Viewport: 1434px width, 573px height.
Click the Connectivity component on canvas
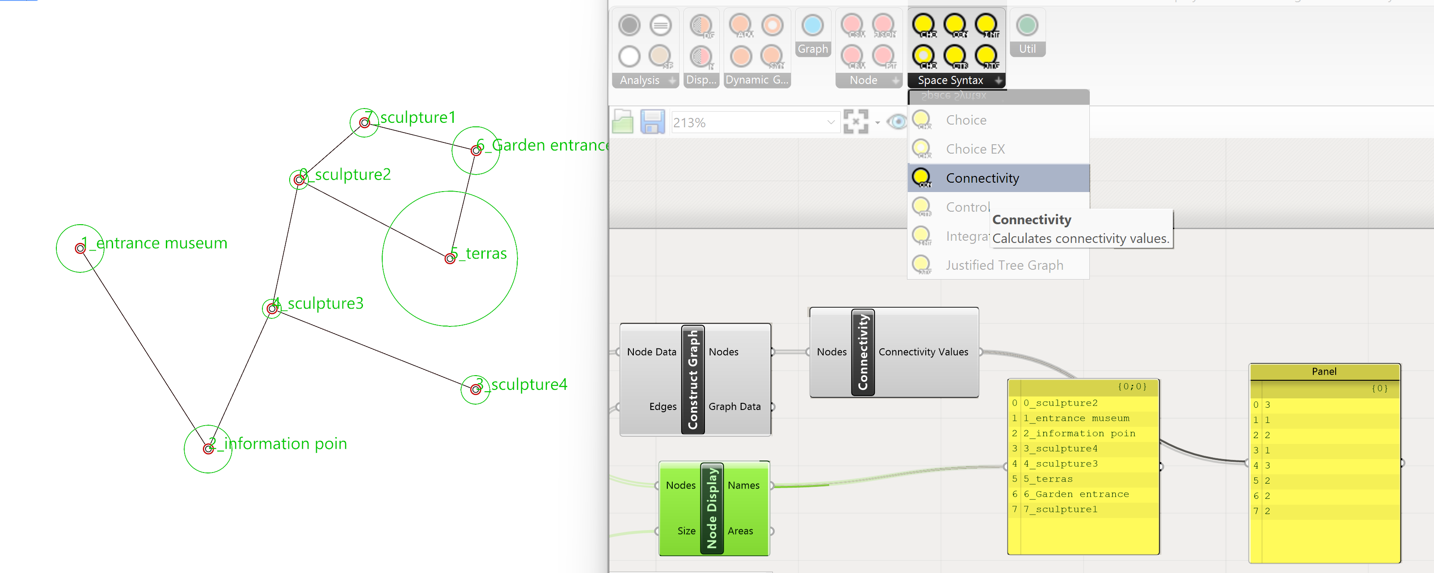[x=863, y=352]
